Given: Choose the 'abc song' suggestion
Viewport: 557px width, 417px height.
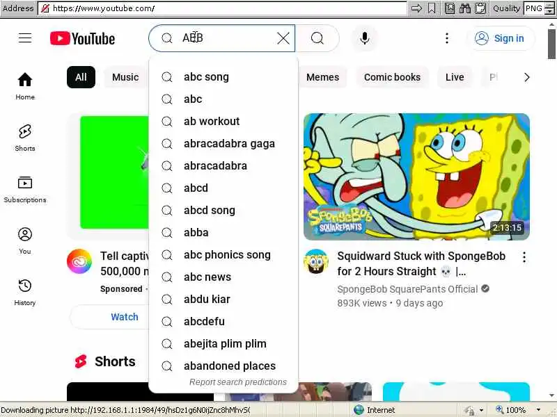Looking at the screenshot, I should (223, 77).
